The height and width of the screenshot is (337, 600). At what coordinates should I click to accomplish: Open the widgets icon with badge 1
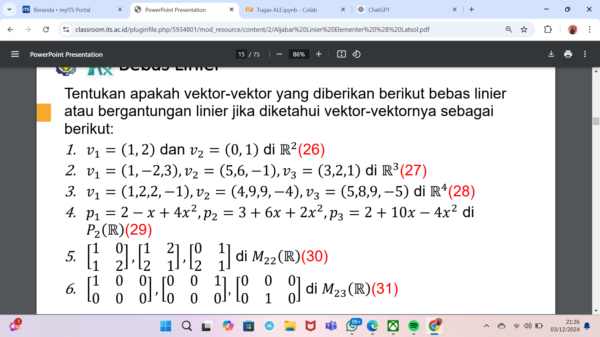tap(15, 326)
